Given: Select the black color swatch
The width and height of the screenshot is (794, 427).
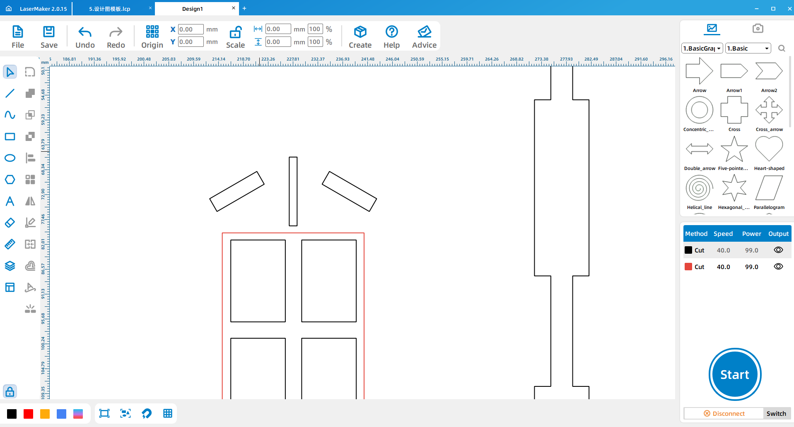Looking at the screenshot, I should coord(12,414).
